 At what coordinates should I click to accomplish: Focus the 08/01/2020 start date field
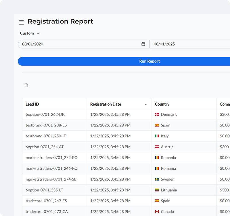tap(84, 44)
